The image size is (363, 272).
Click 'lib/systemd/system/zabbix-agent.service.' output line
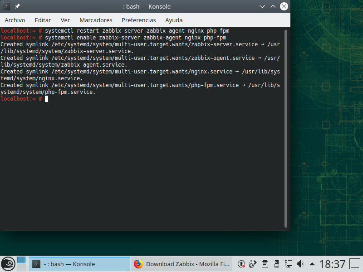pyautogui.click(x=64, y=65)
